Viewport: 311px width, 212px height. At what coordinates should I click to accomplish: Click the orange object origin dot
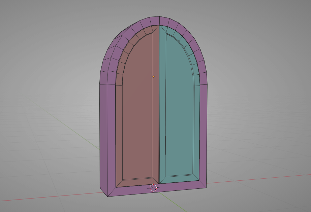(153, 77)
